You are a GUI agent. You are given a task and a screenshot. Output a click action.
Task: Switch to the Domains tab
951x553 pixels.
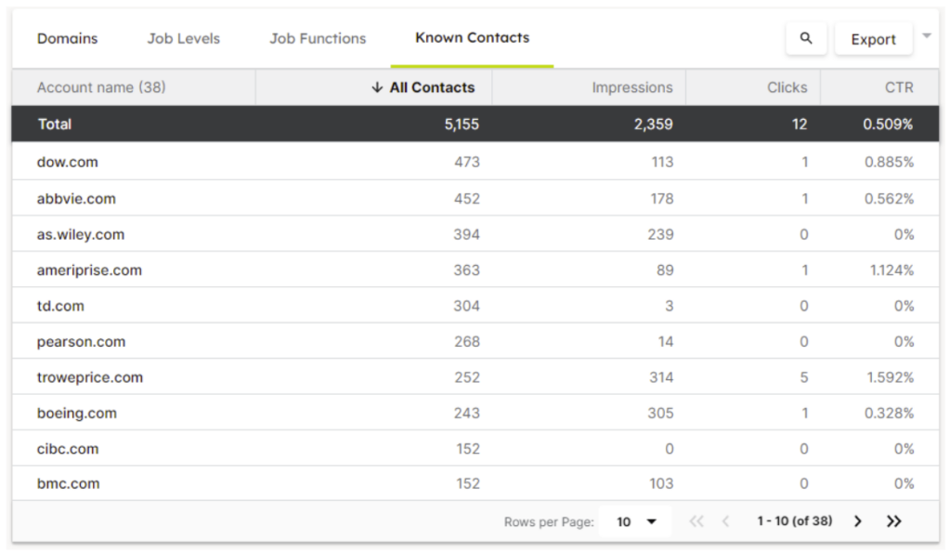67,39
